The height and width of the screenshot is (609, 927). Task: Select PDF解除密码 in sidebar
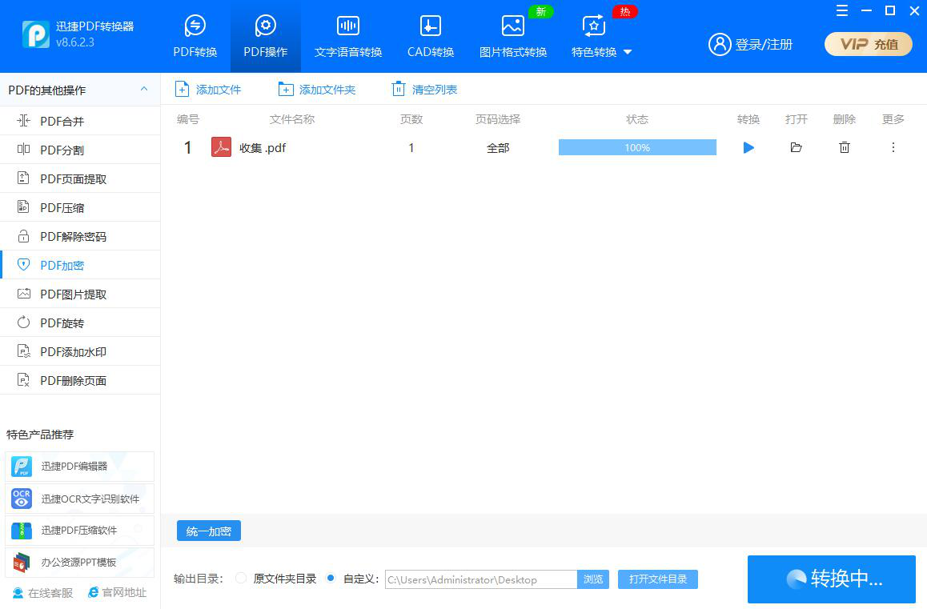pos(80,237)
